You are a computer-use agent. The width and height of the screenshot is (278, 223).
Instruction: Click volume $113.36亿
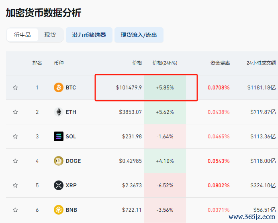click(263, 136)
